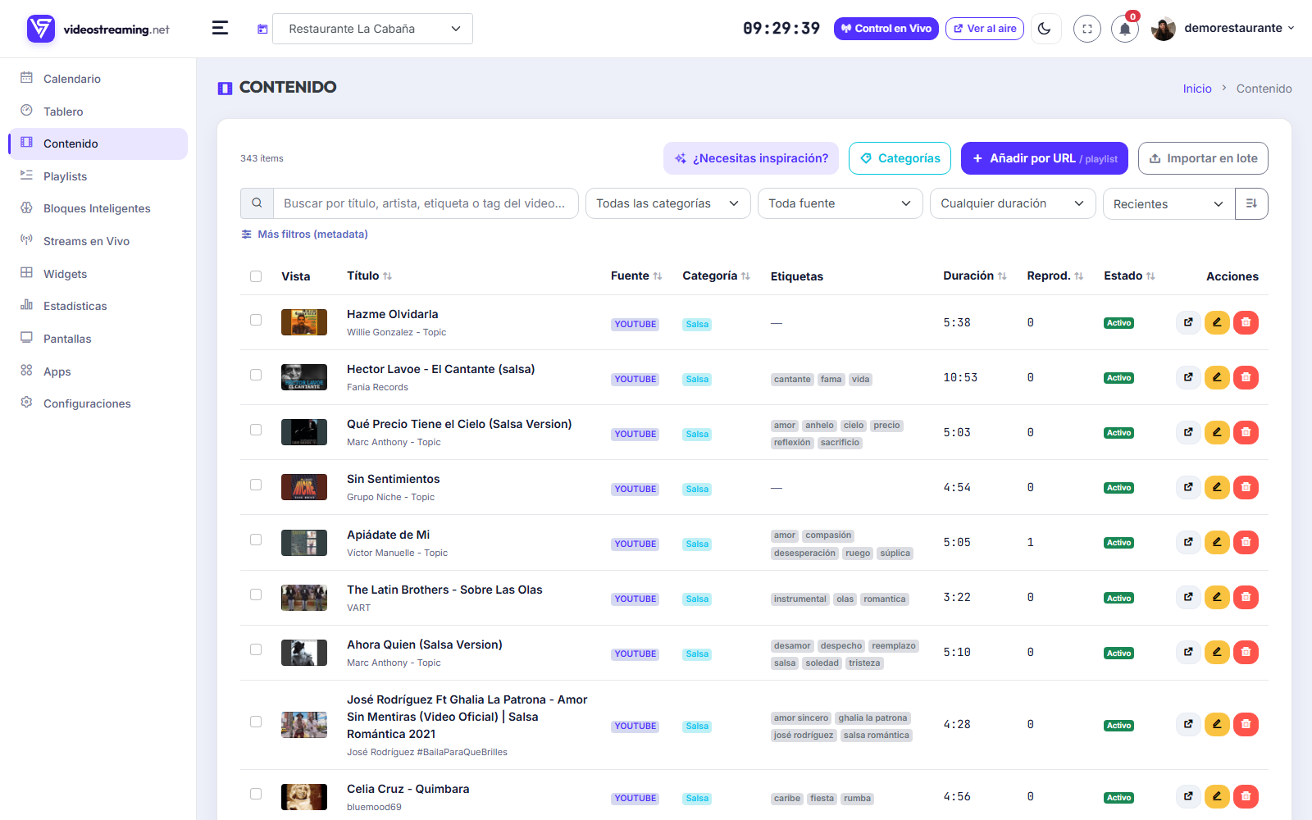The width and height of the screenshot is (1312, 820).
Task: Delete The Latin Brothers - Sobre Las Olas
Action: pos(1246,597)
